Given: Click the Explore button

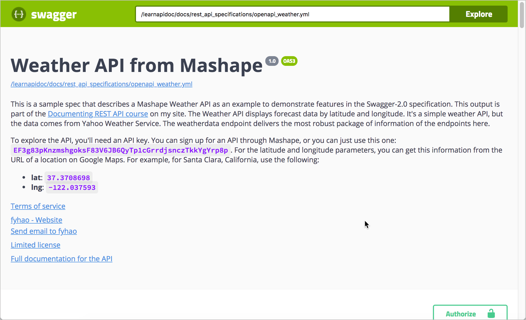Looking at the screenshot, I should pos(479,14).
